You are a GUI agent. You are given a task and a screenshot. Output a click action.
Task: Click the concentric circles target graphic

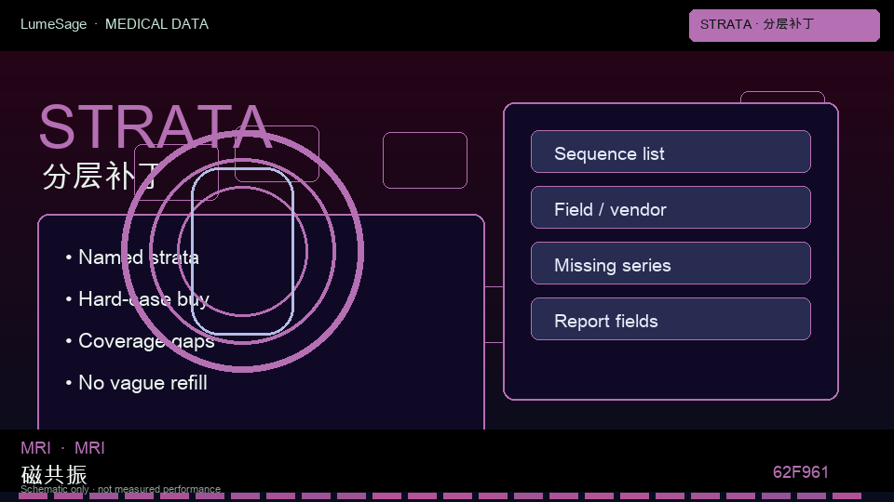[242, 251]
